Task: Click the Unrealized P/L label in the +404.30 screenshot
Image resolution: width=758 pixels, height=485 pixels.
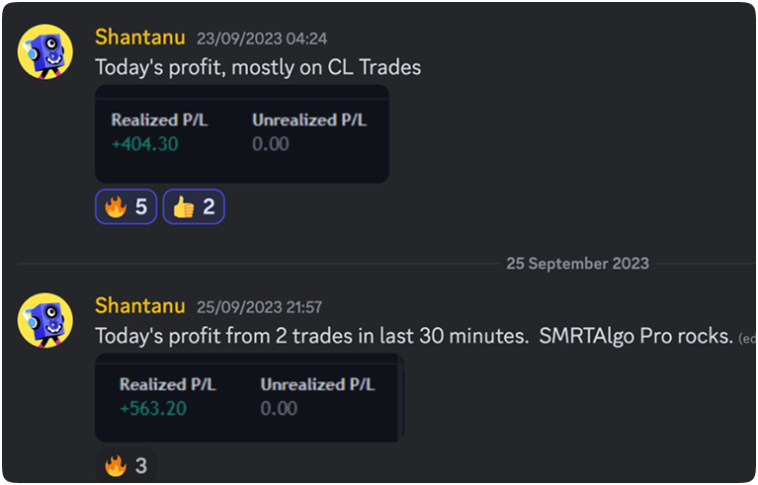Action: click(x=308, y=121)
